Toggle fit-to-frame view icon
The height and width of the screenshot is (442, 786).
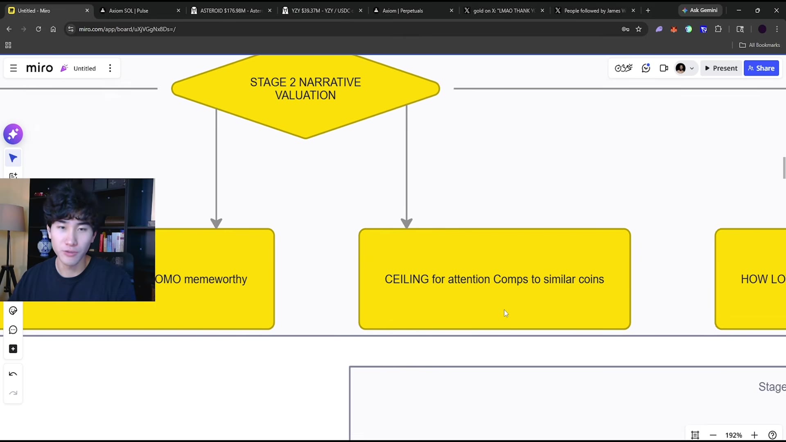(695, 435)
